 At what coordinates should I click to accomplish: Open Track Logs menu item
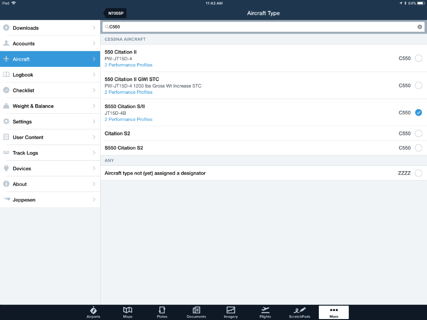pos(50,153)
